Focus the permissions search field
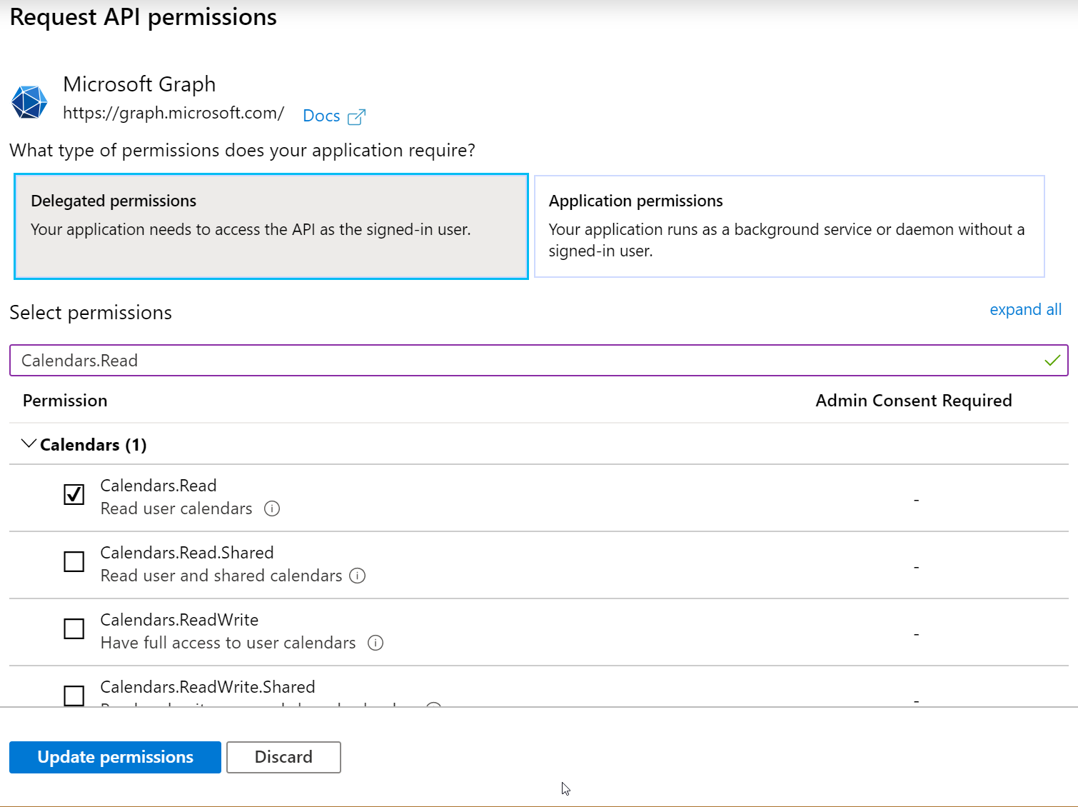 point(528,361)
